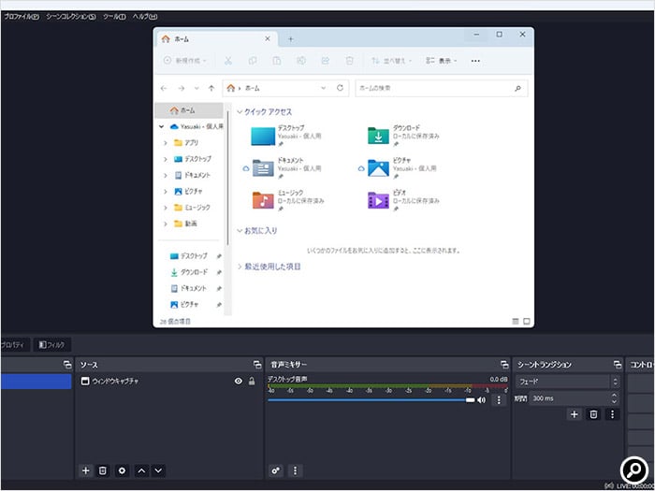Switch Explorer to details view in status bar
The height and width of the screenshot is (491, 655).
pyautogui.click(x=516, y=321)
